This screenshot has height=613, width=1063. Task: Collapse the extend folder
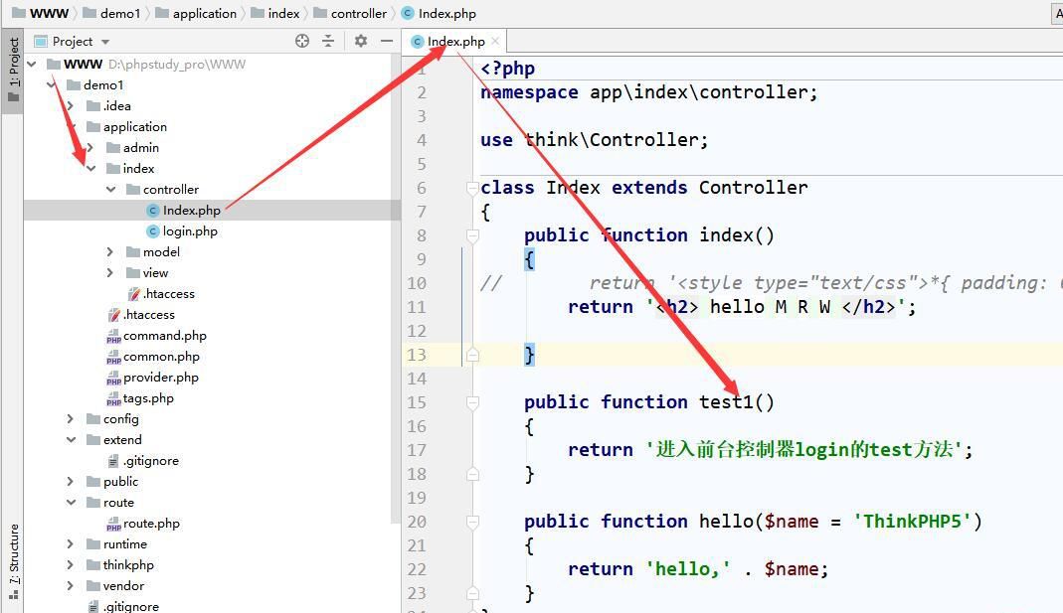tap(71, 440)
